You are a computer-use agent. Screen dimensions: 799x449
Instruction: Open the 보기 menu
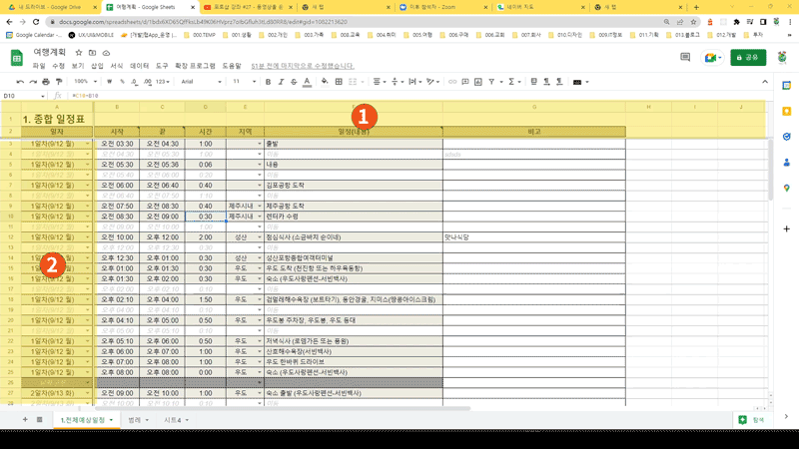78,66
